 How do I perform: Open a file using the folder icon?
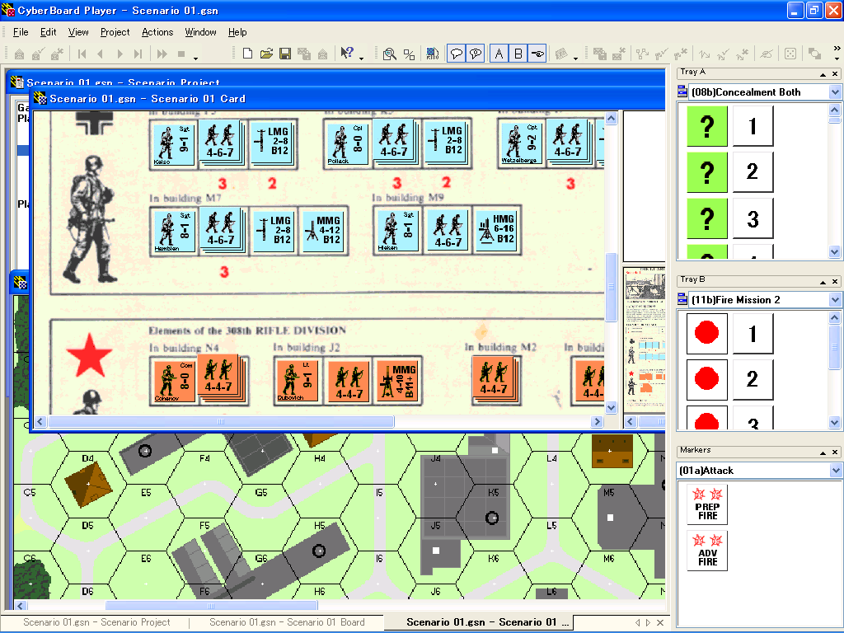[x=266, y=54]
